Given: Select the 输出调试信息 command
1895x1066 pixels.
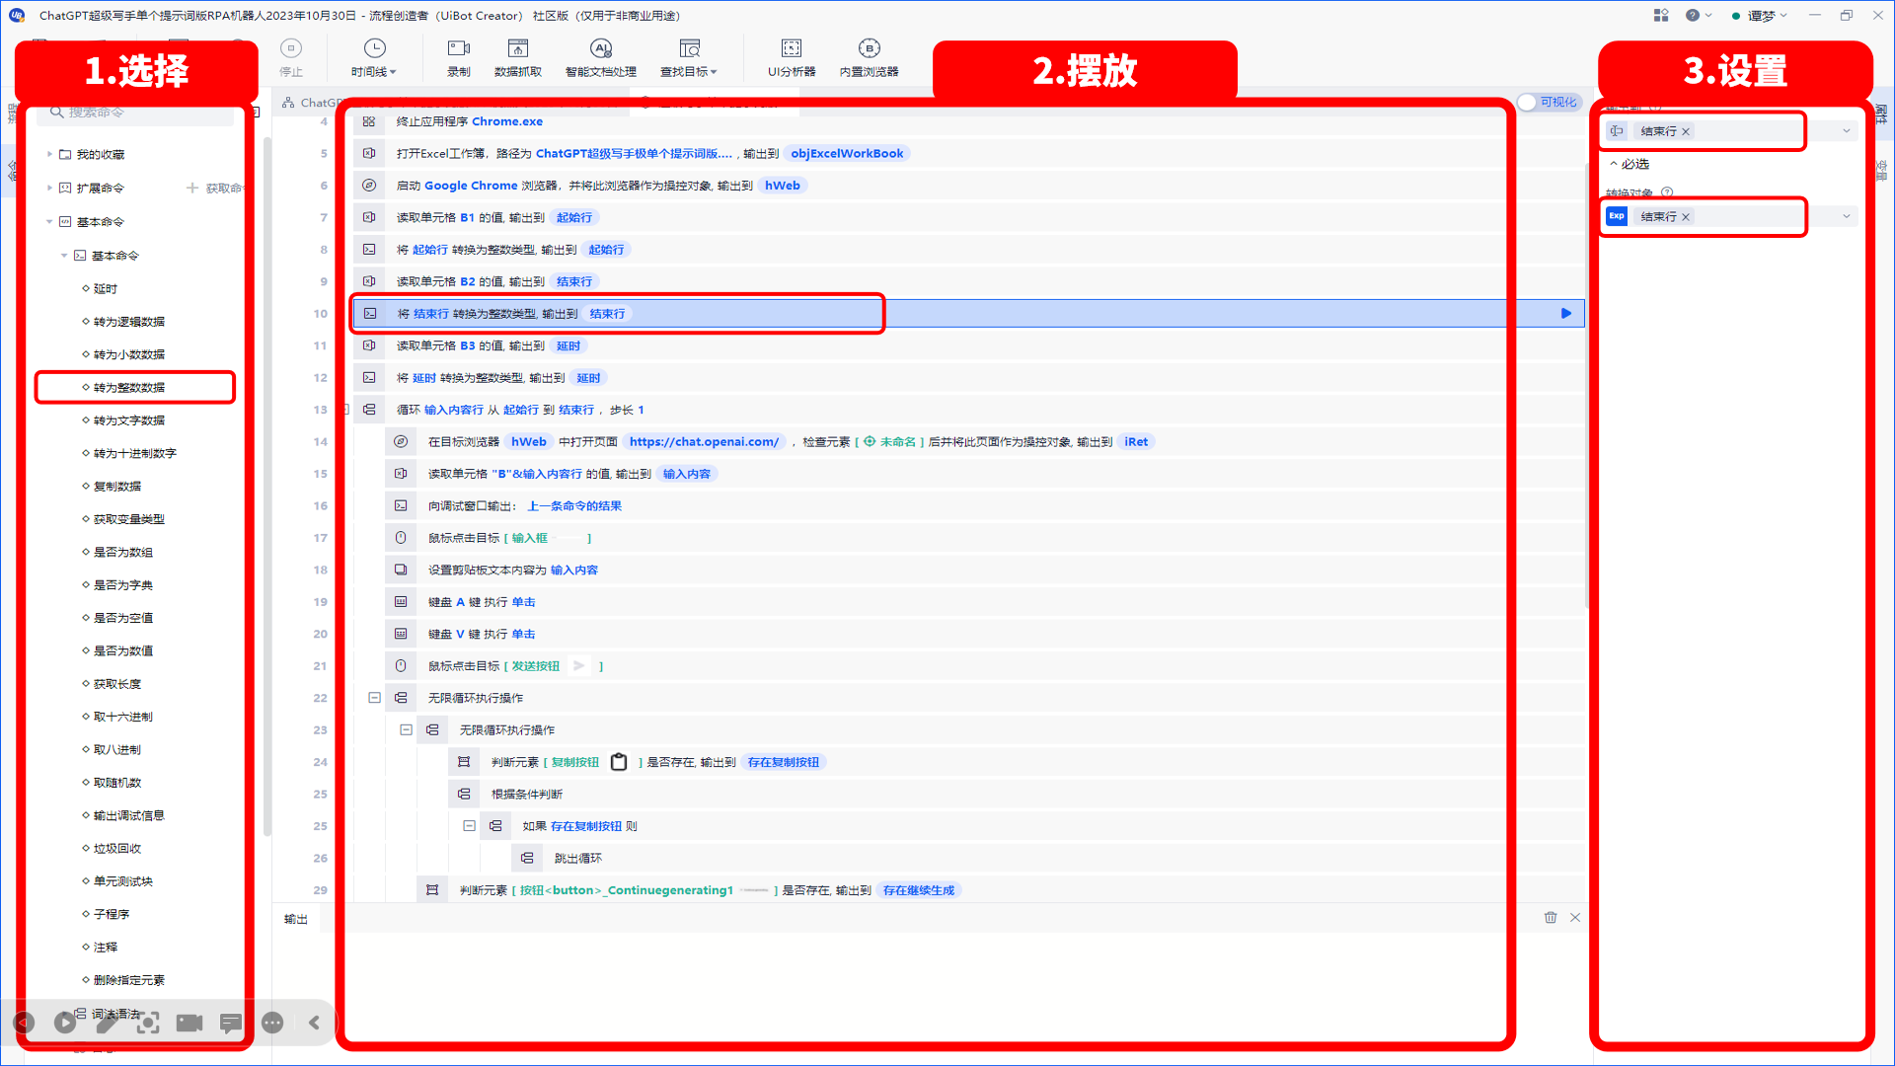Looking at the screenshot, I should pyautogui.click(x=129, y=815).
